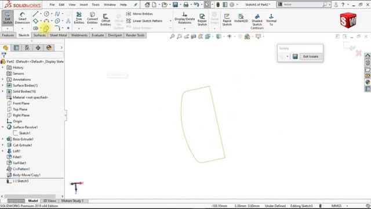This screenshot has width=371, height=209.
Task: Click Linear Sketch Pattern
Action: pyautogui.click(x=144, y=21)
